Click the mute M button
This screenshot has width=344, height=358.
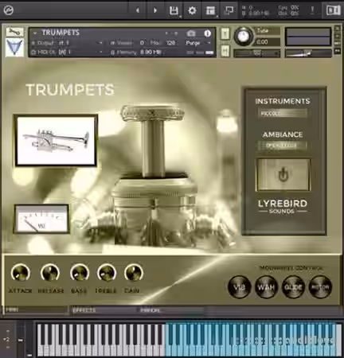(225, 50)
